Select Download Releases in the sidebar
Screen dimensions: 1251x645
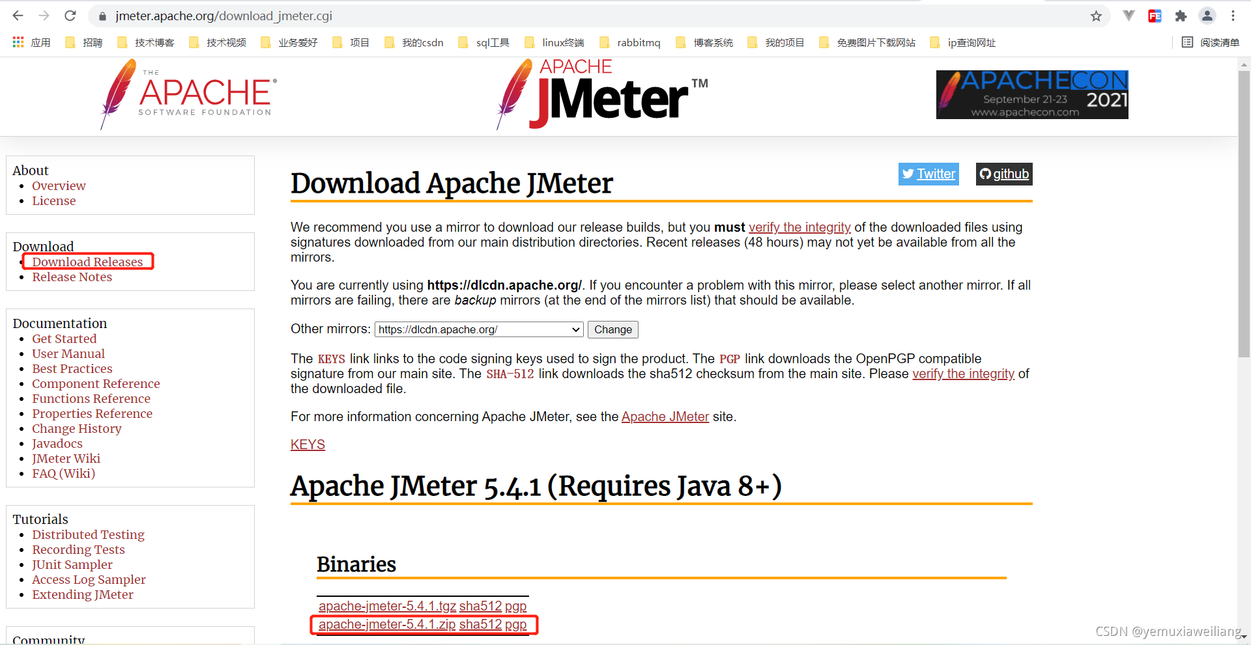[x=87, y=262]
